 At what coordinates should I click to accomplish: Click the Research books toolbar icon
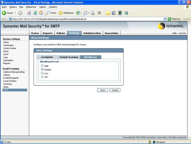[114, 13]
